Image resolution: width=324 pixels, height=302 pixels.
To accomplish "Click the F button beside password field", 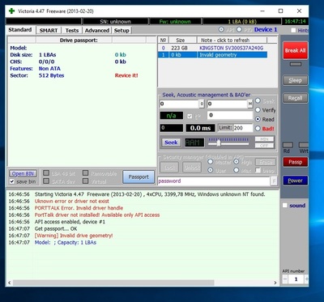I will click(274, 181).
